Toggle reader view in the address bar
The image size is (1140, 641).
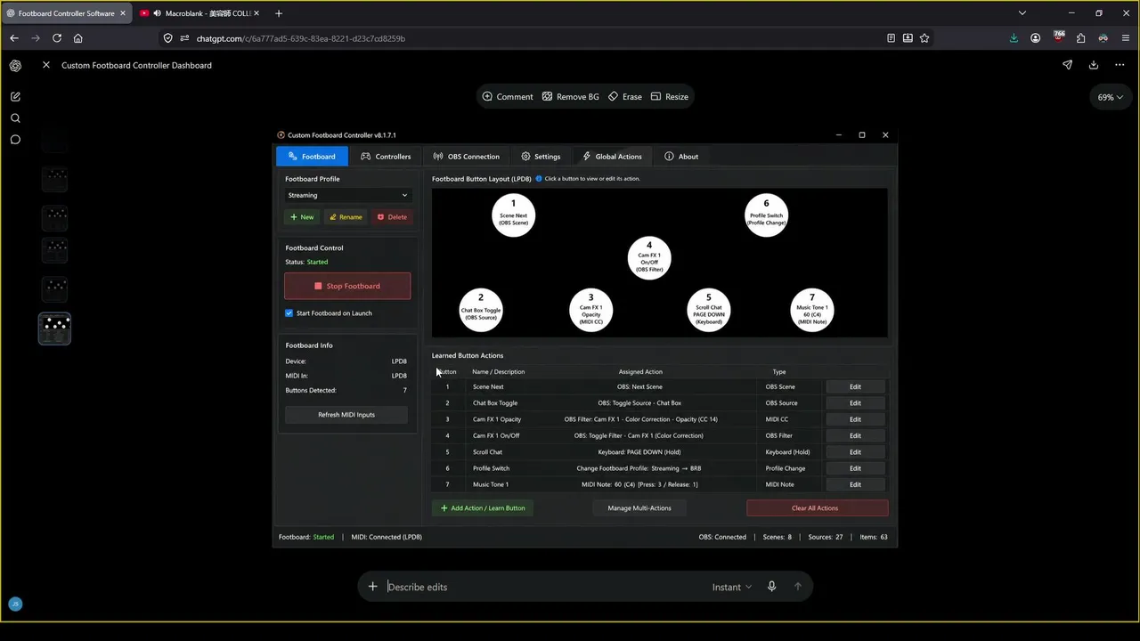(x=891, y=38)
